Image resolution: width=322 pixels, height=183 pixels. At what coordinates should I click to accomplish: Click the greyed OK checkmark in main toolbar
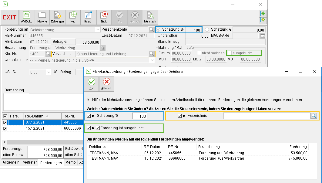tap(119, 17)
